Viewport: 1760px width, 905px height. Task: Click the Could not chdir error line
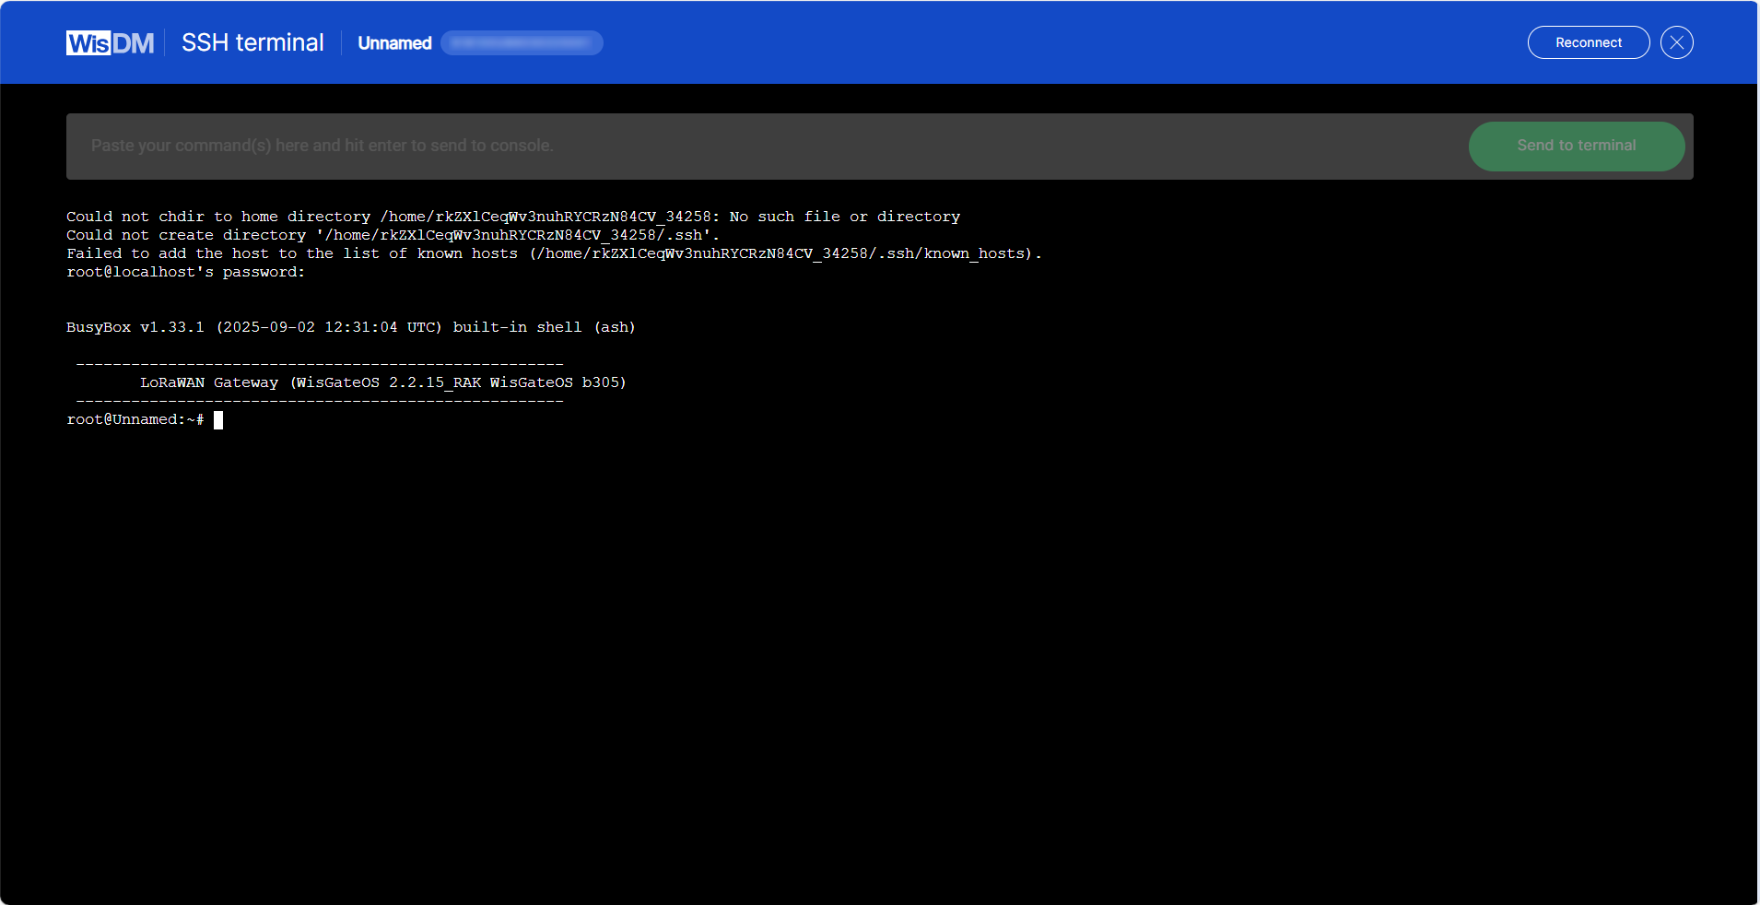coord(512,217)
